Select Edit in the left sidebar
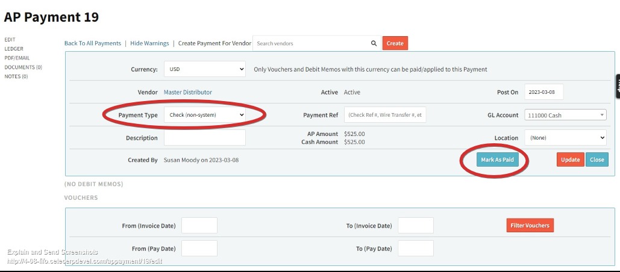The width and height of the screenshot is (620, 272). point(10,40)
